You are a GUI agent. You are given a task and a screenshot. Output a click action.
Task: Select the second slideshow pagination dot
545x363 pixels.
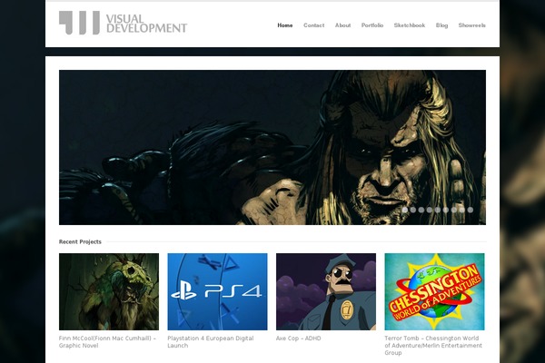413,210
